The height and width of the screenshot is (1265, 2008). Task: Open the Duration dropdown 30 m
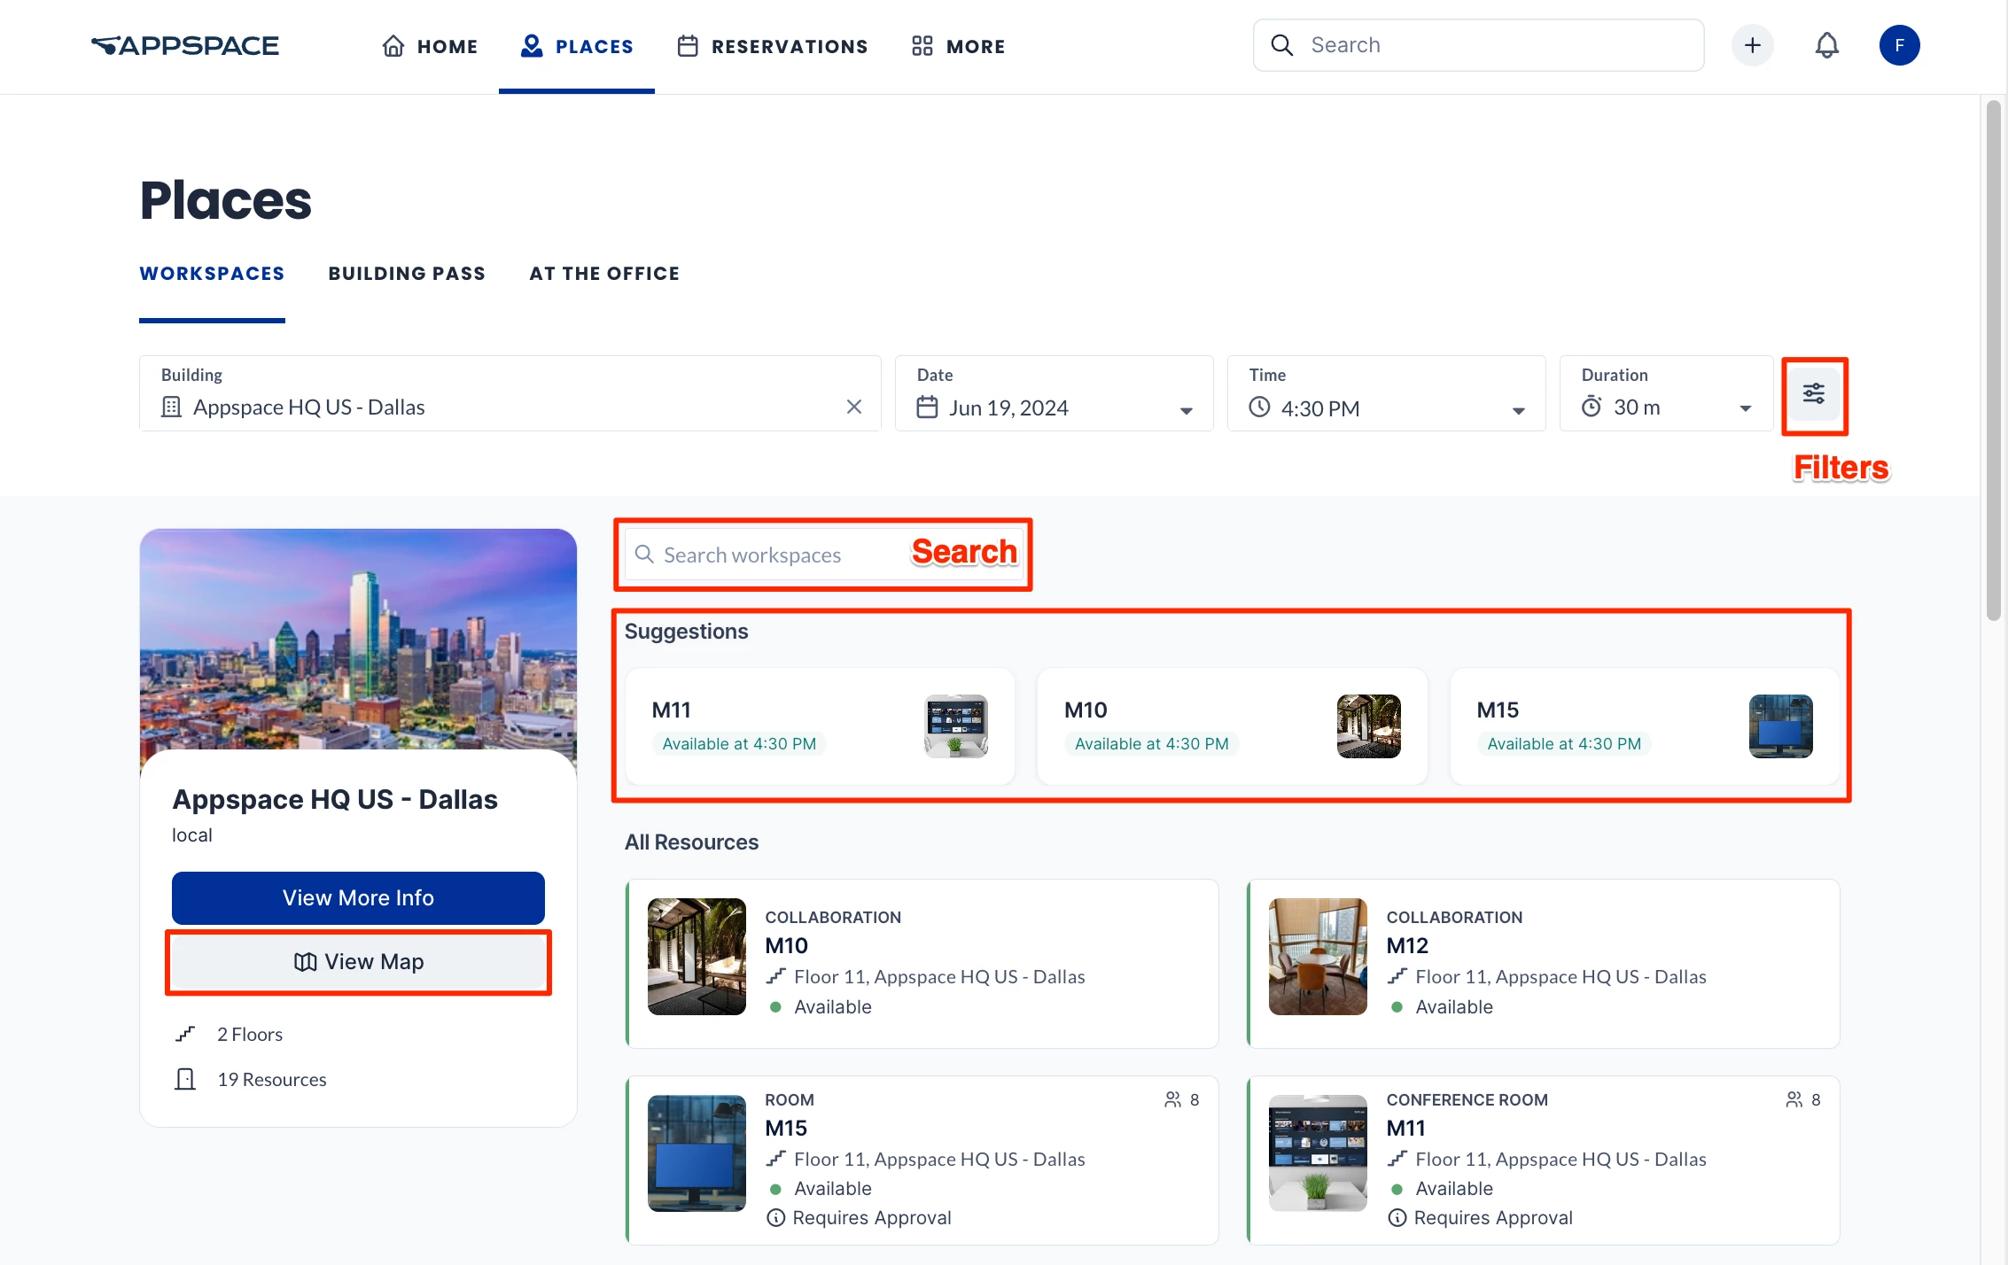pos(1666,393)
